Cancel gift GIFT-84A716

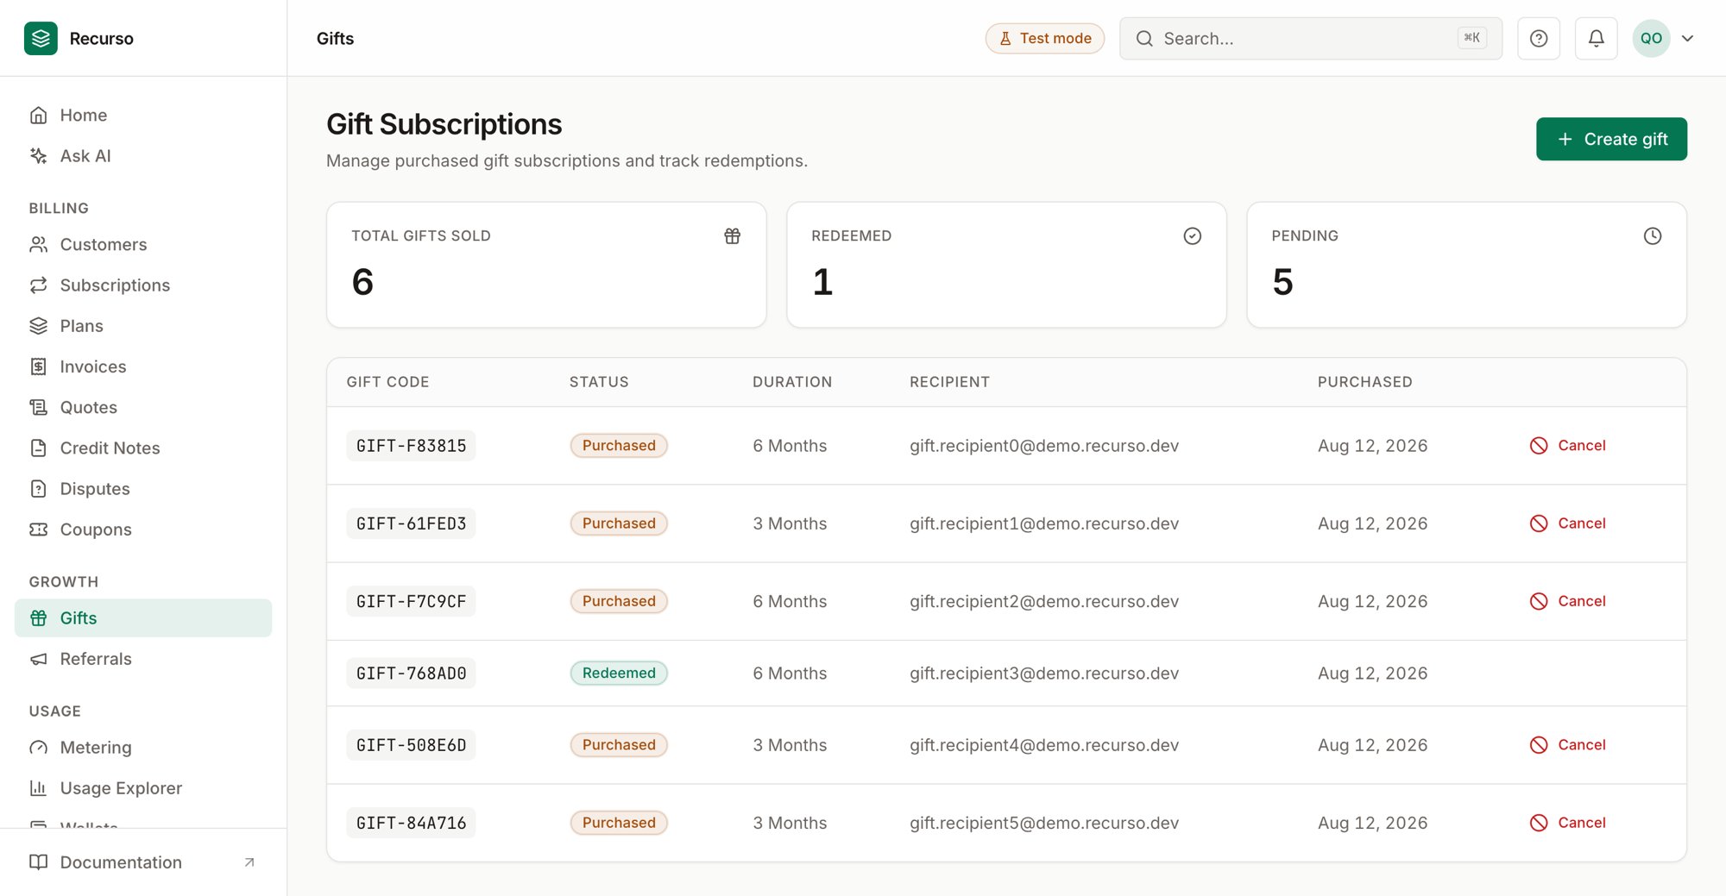pos(1568,823)
